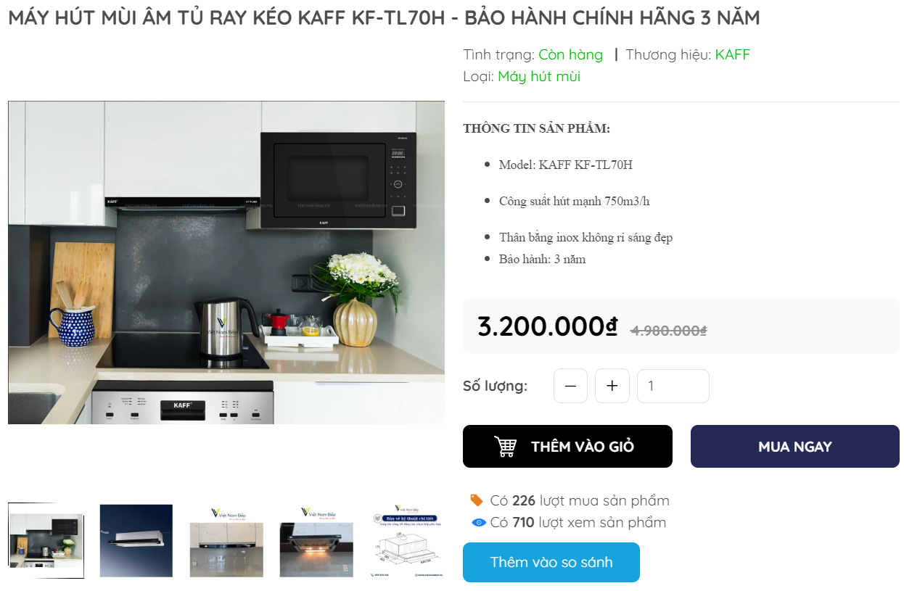Select the first kitchen thumbnail

[x=46, y=540]
